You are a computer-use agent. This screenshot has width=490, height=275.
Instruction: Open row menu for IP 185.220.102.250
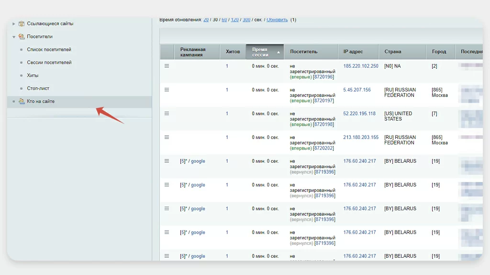click(x=167, y=66)
